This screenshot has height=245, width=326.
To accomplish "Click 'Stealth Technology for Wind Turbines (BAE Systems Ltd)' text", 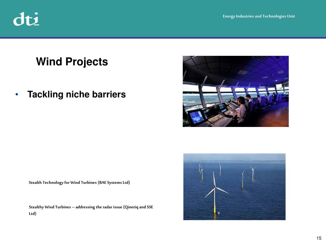I will click(79, 182).
